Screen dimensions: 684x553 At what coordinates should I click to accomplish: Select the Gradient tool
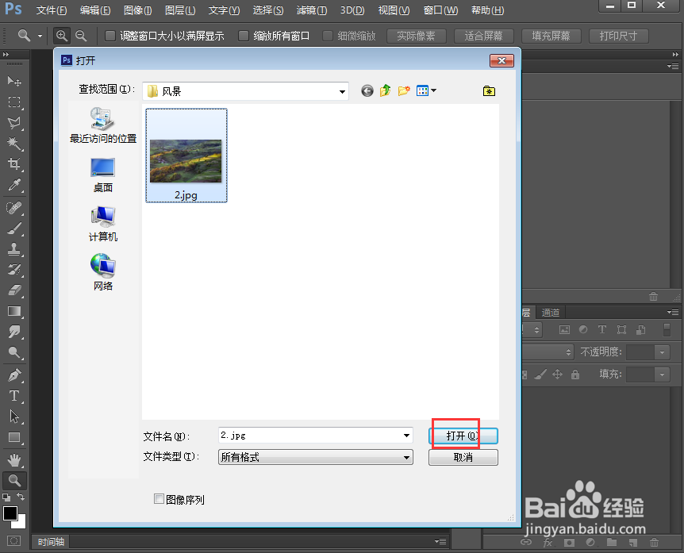coord(14,311)
